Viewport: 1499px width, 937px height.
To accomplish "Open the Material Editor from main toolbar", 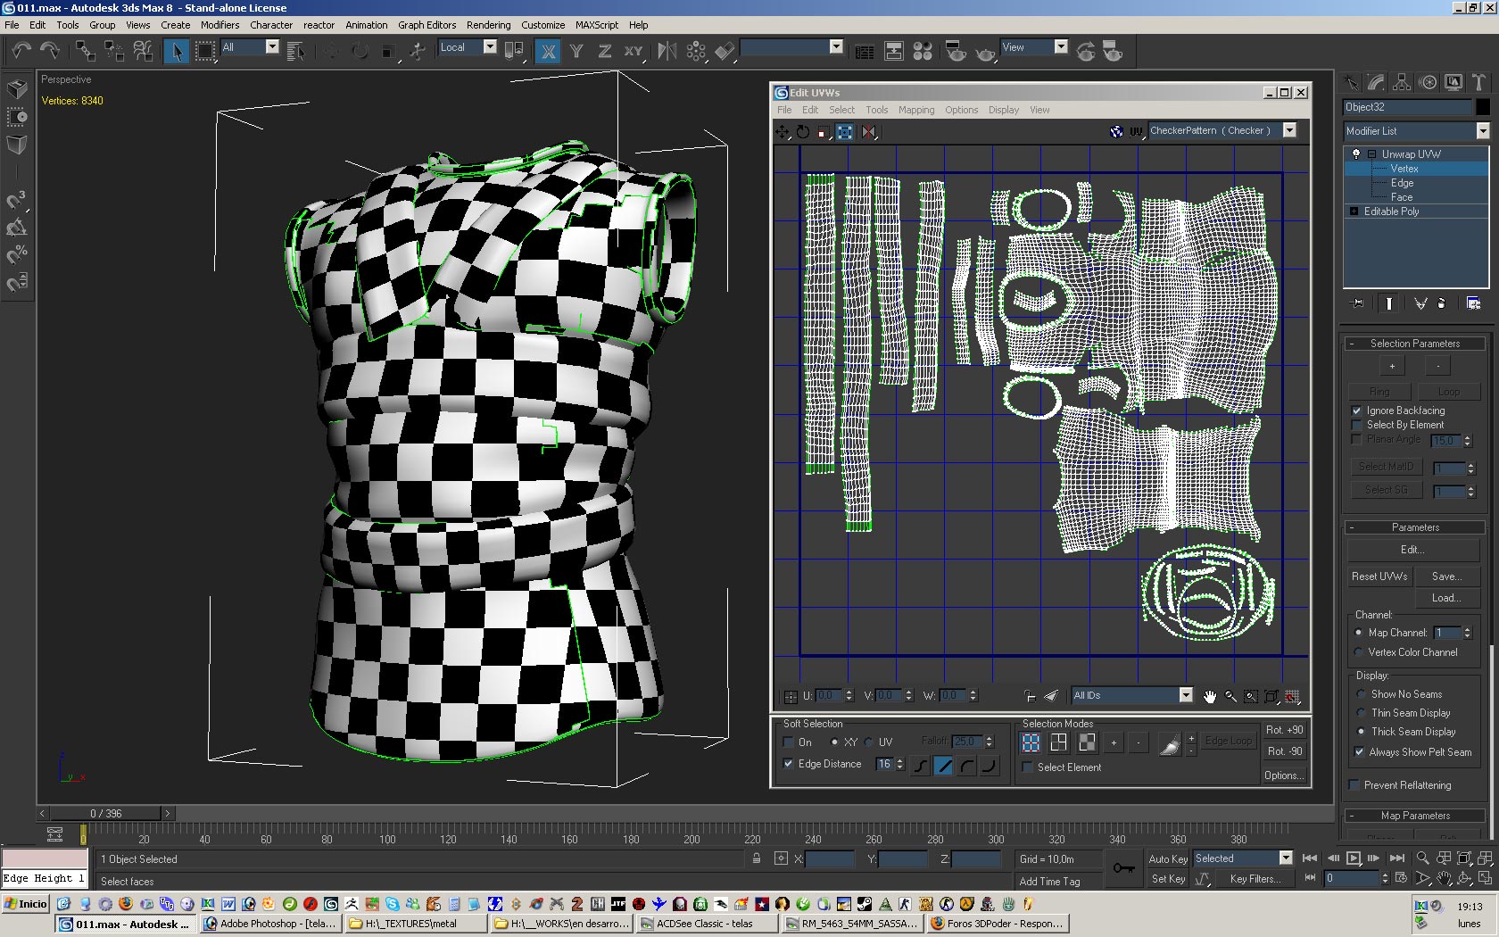I will coord(923,51).
